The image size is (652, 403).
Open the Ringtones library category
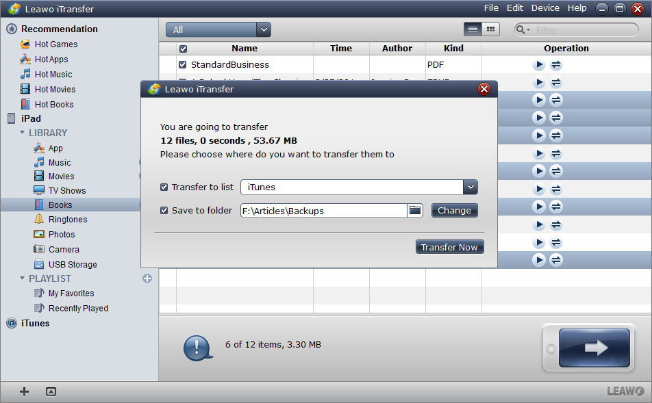[x=61, y=220]
